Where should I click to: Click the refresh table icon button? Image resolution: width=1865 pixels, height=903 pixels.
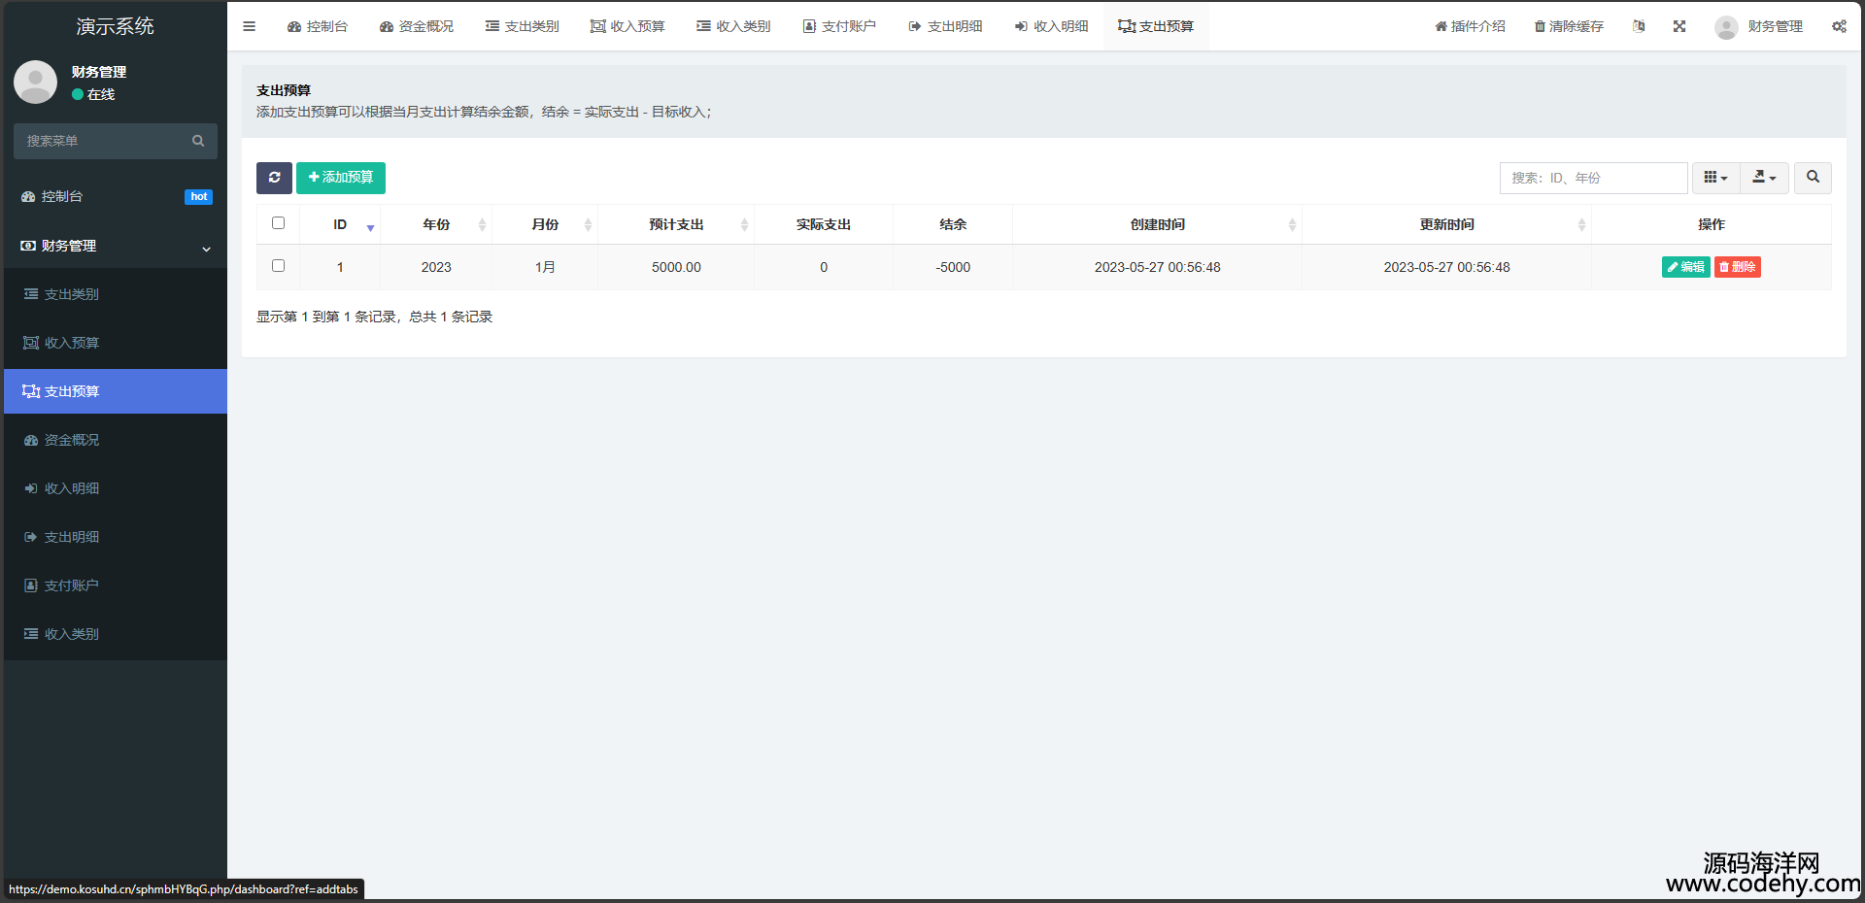[x=274, y=178]
